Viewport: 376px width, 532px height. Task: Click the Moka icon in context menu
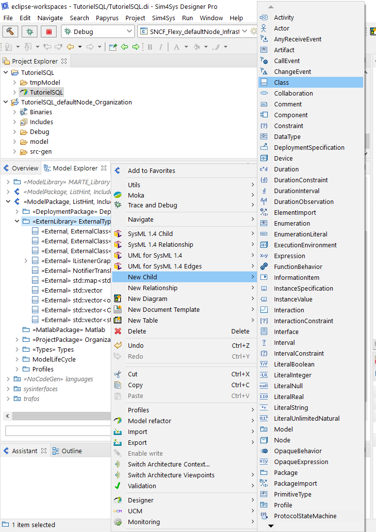pyautogui.click(x=118, y=195)
